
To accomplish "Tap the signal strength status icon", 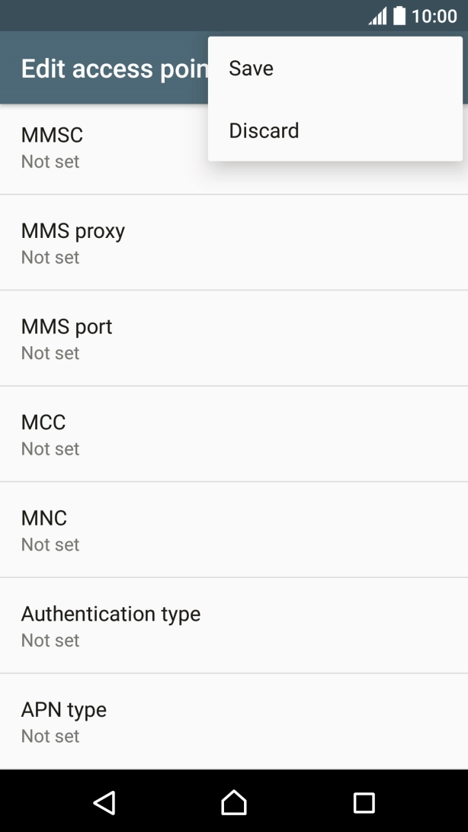I will coord(377,16).
